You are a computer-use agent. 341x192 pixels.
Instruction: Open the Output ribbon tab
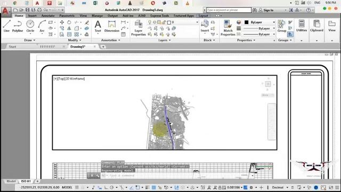coord(112,15)
